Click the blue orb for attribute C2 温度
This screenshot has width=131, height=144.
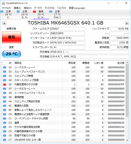click(5, 123)
